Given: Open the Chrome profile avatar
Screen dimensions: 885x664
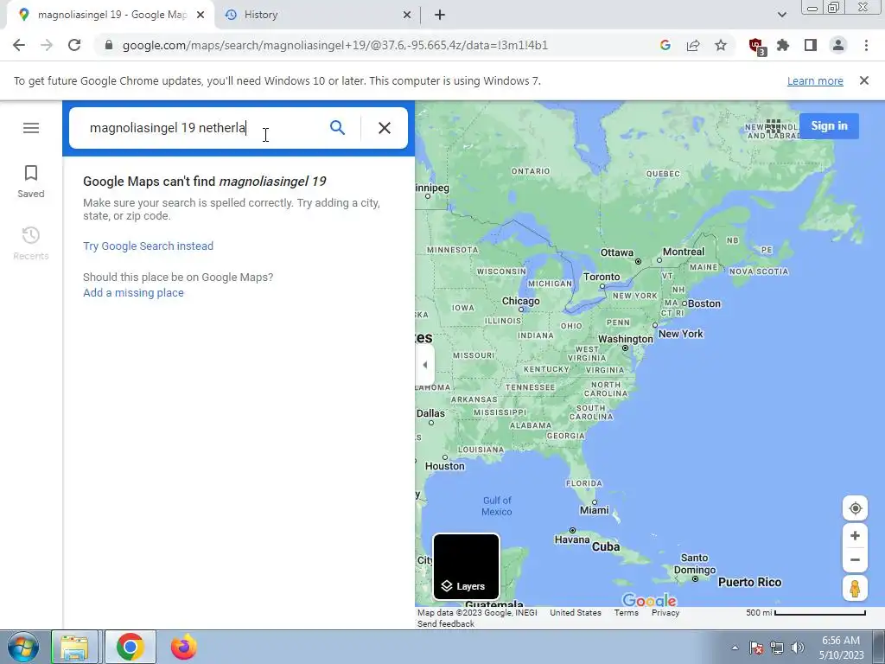Looking at the screenshot, I should (x=838, y=45).
